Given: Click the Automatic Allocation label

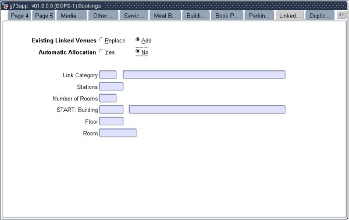Looking at the screenshot, I should [x=67, y=52].
